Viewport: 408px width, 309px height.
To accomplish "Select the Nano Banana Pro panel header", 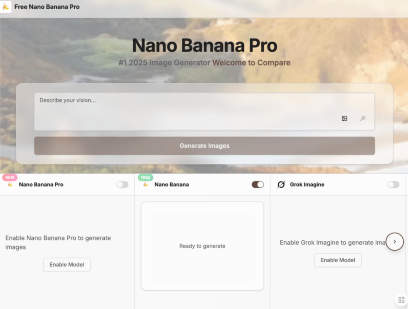I will click(x=41, y=185).
